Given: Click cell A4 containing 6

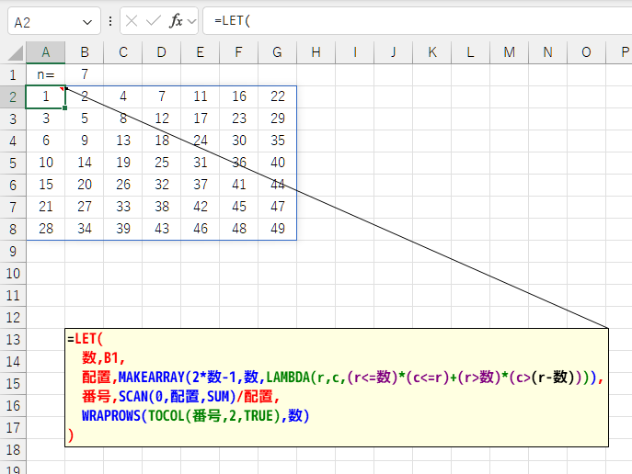Looking at the screenshot, I should [46, 141].
